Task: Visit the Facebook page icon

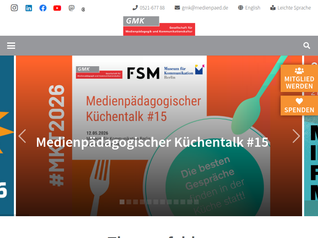Action: click(43, 8)
